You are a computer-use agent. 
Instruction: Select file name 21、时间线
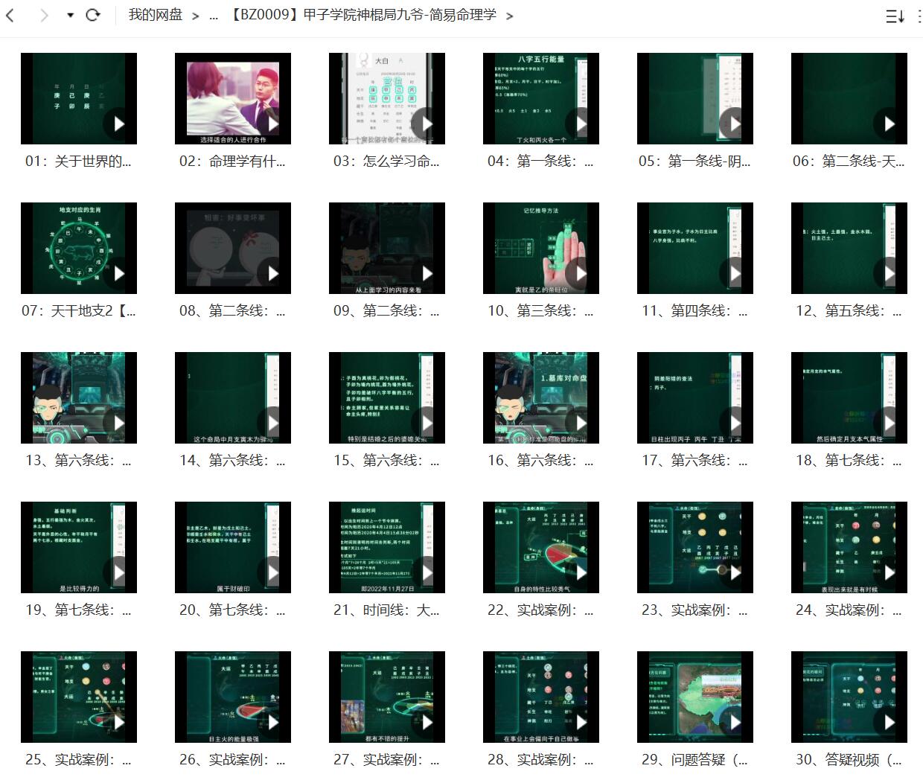pyautogui.click(x=386, y=610)
